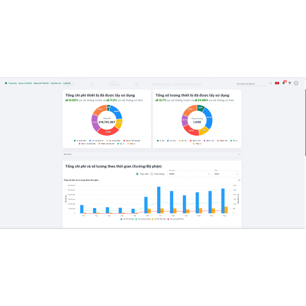Open the user account avatar menu
This screenshot has width=306, height=306.
[x=296, y=83]
